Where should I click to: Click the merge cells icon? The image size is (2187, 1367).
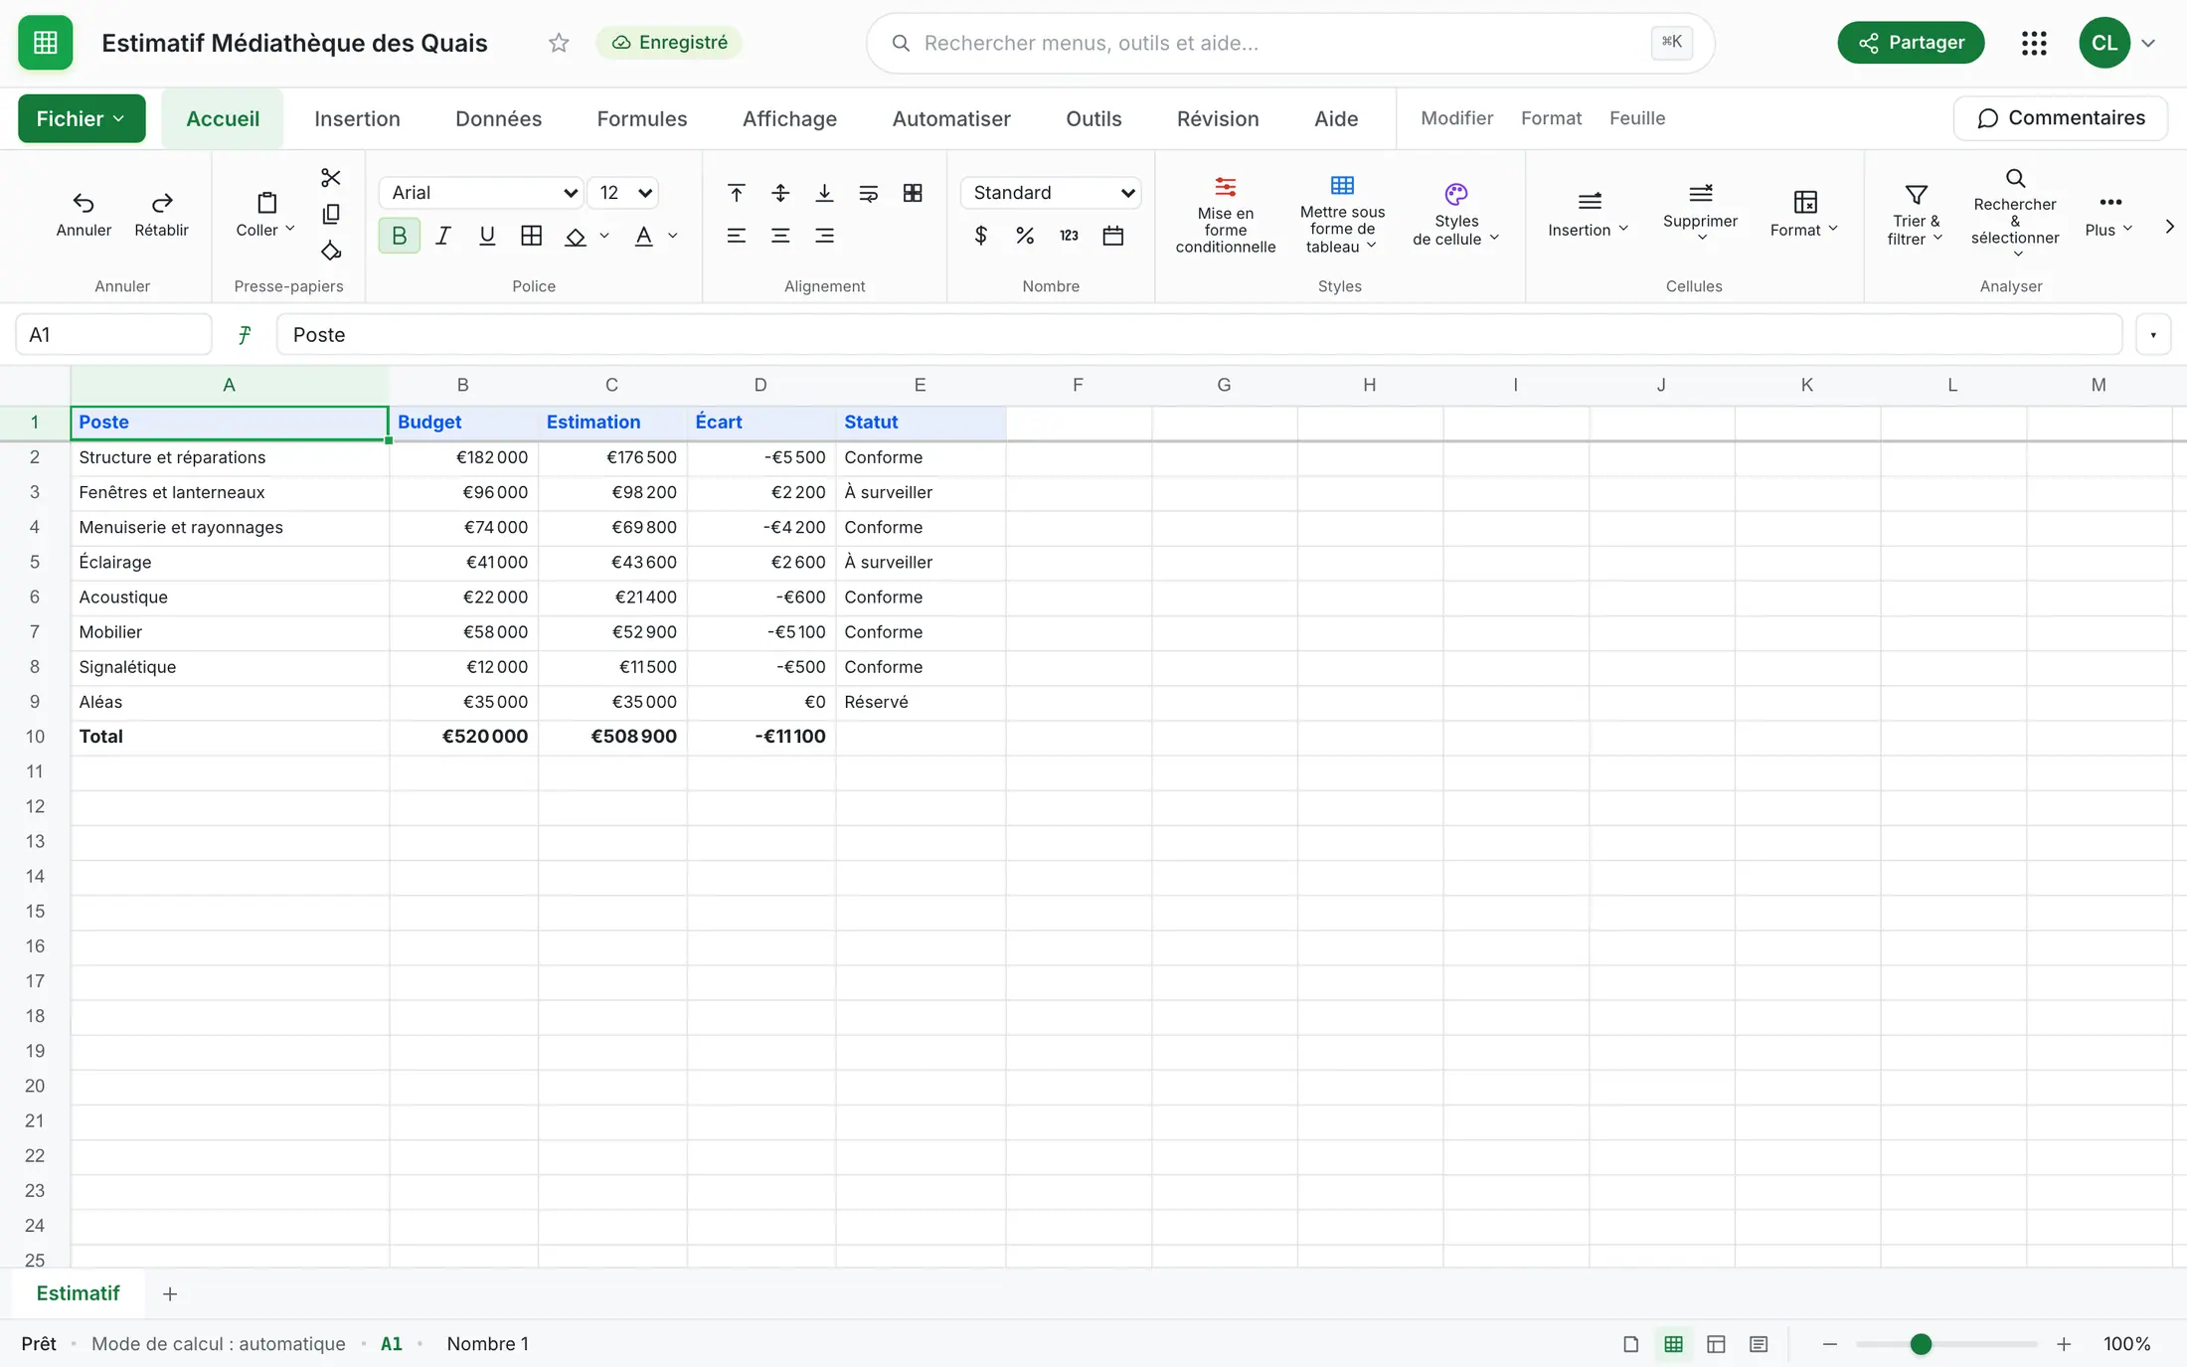(913, 193)
